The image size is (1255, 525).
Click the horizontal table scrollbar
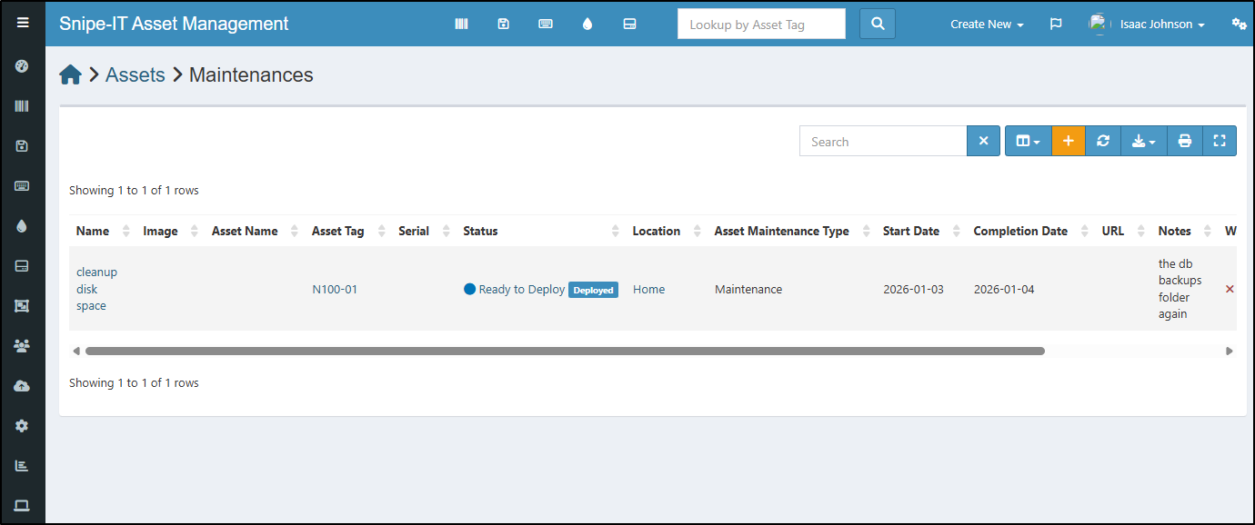point(564,351)
